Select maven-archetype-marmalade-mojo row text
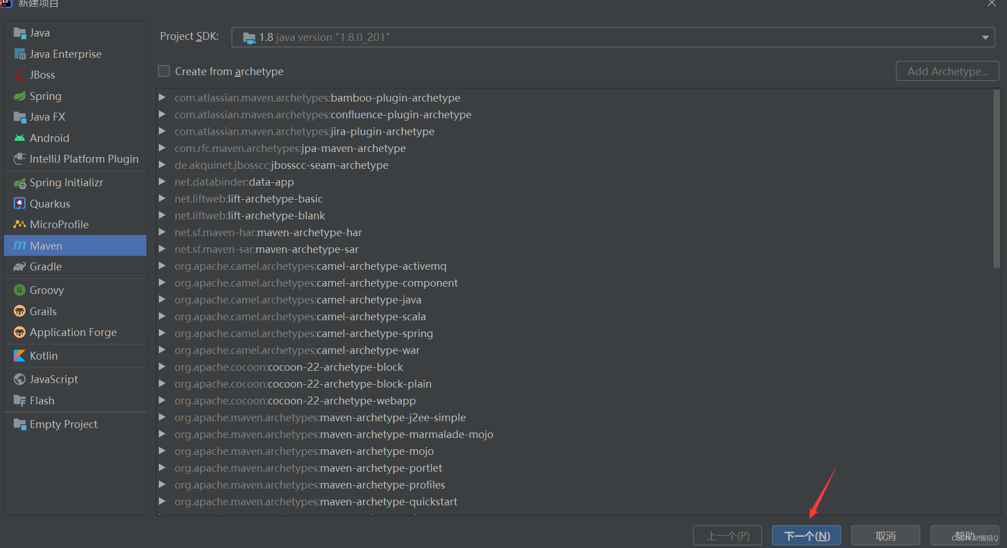This screenshot has width=1007, height=548. coord(334,434)
